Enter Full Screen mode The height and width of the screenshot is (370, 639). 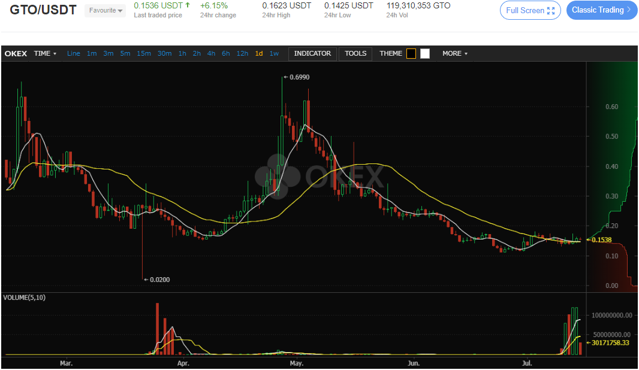pos(530,10)
